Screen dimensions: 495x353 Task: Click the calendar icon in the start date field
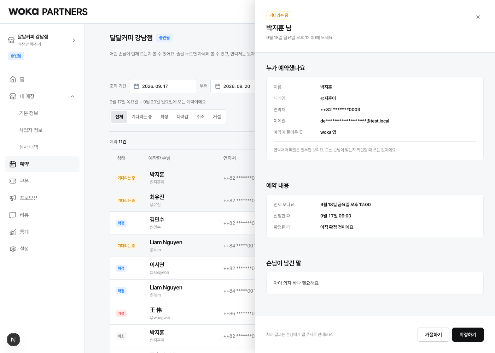click(136, 86)
